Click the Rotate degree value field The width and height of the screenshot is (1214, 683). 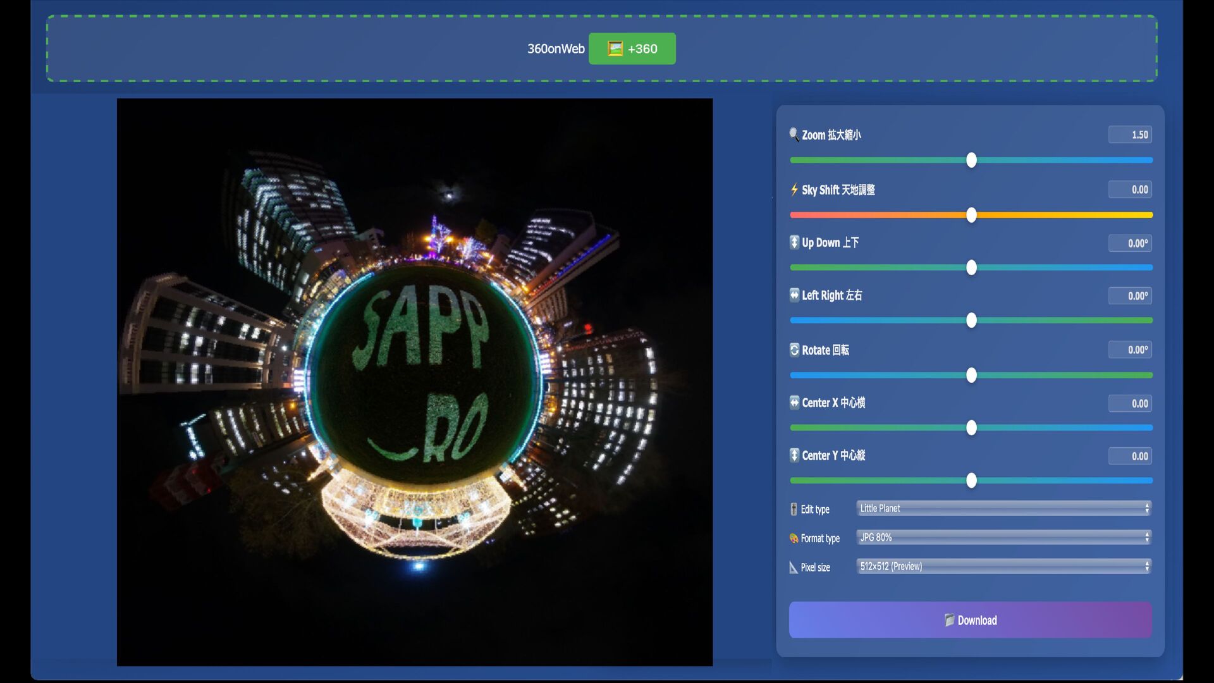point(1130,350)
